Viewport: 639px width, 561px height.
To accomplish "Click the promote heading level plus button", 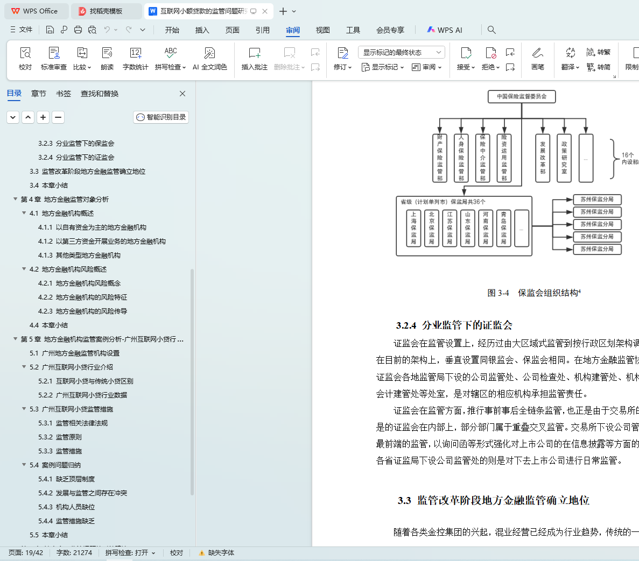I will point(43,117).
